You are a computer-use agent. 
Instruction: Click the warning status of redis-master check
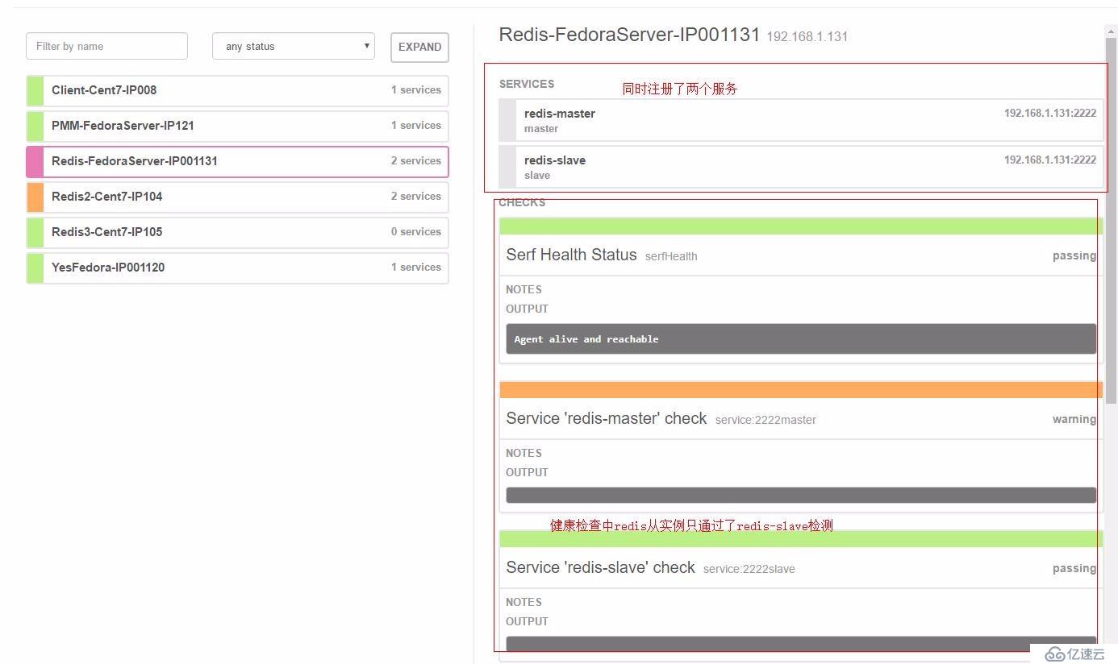(x=1074, y=419)
